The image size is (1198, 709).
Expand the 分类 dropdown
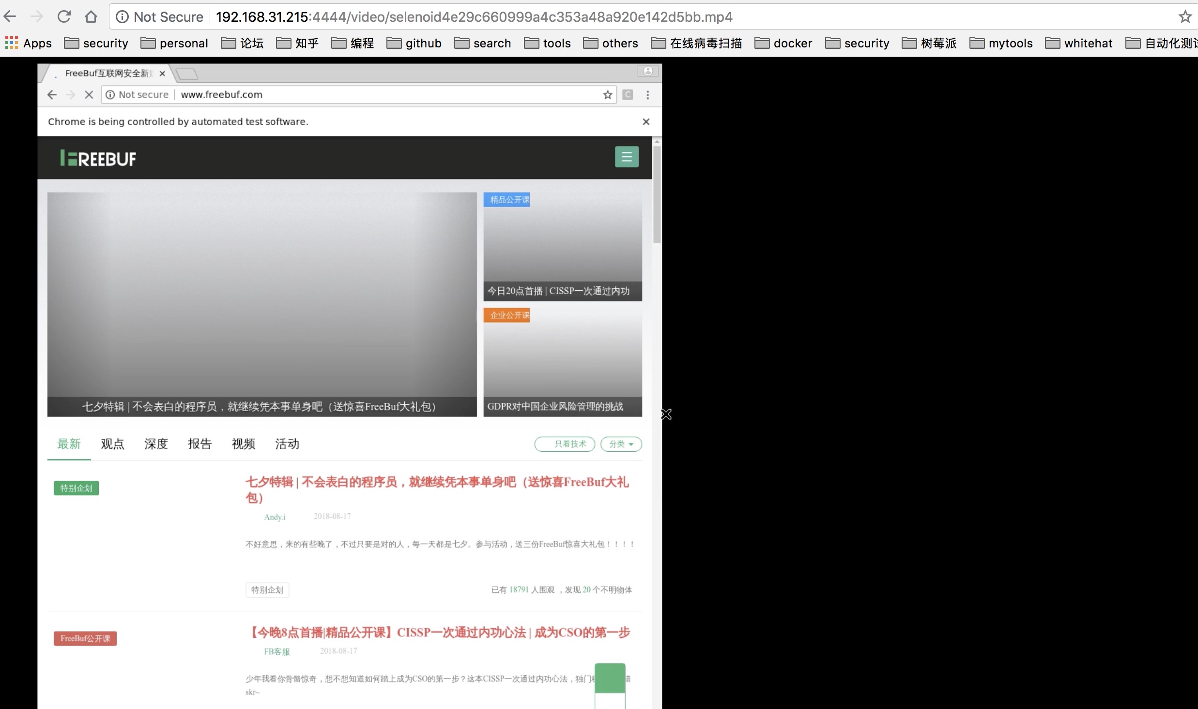pyautogui.click(x=621, y=444)
